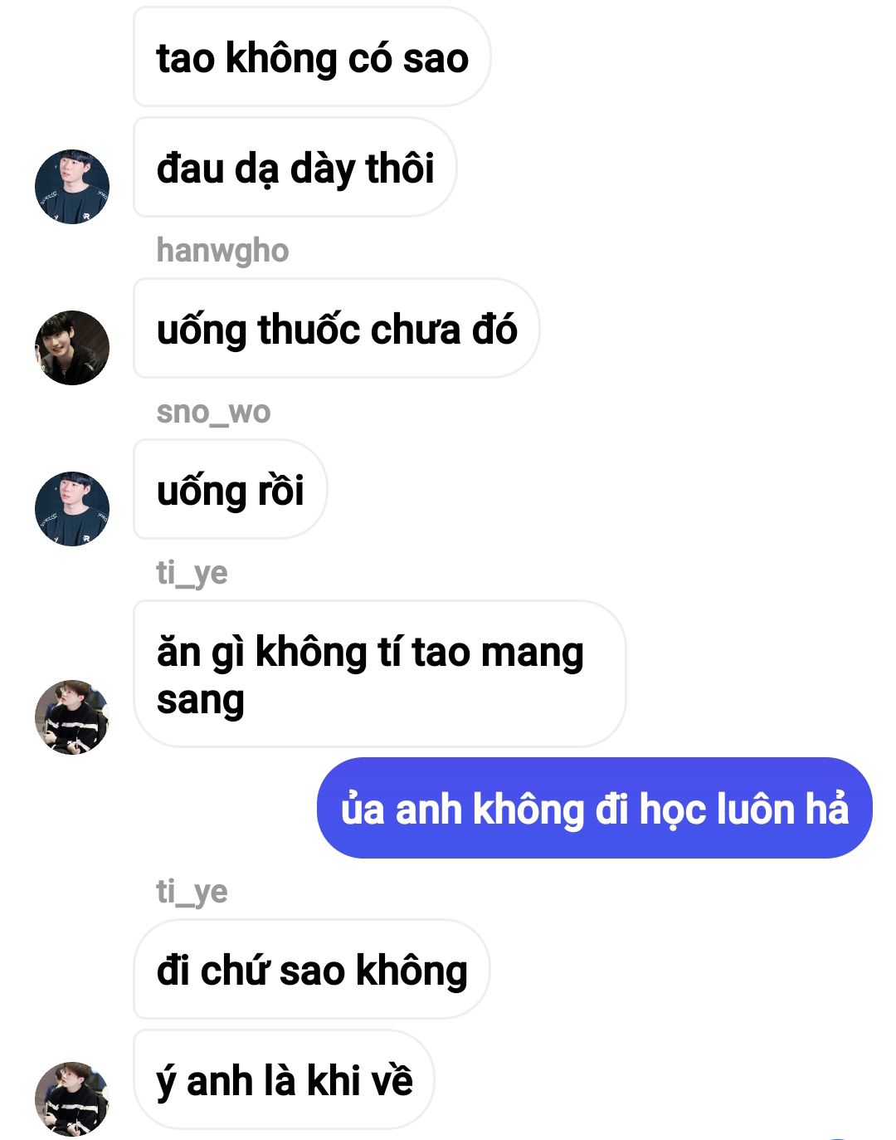Open hanwgho's profile picture next to "uống thuốc chưa đó"
896x1140 pixels.
[72, 348]
